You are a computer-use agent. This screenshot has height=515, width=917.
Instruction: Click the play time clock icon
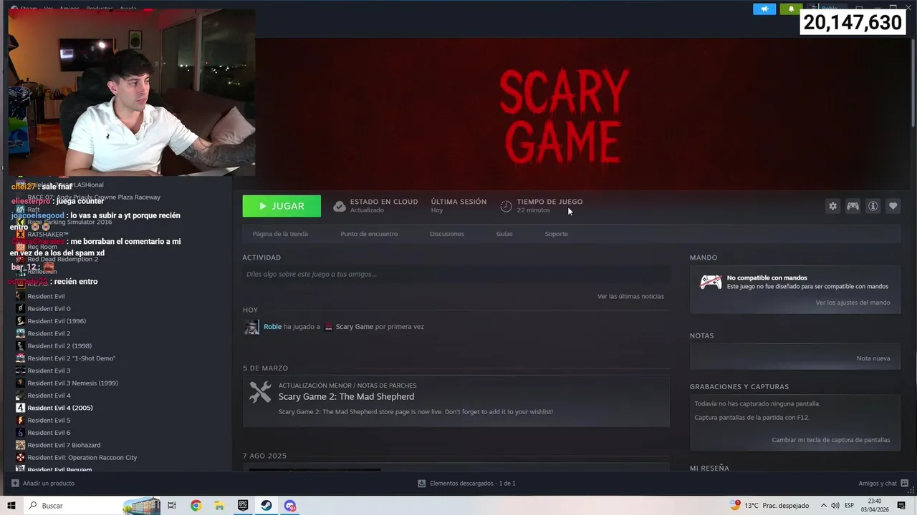(506, 206)
